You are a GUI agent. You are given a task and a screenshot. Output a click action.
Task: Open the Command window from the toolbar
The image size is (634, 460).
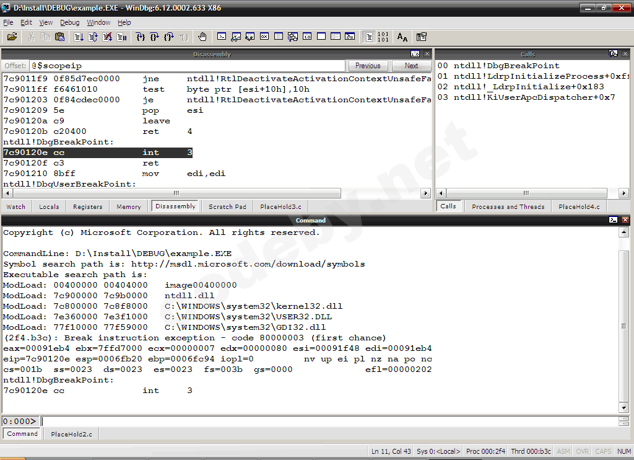(222, 37)
